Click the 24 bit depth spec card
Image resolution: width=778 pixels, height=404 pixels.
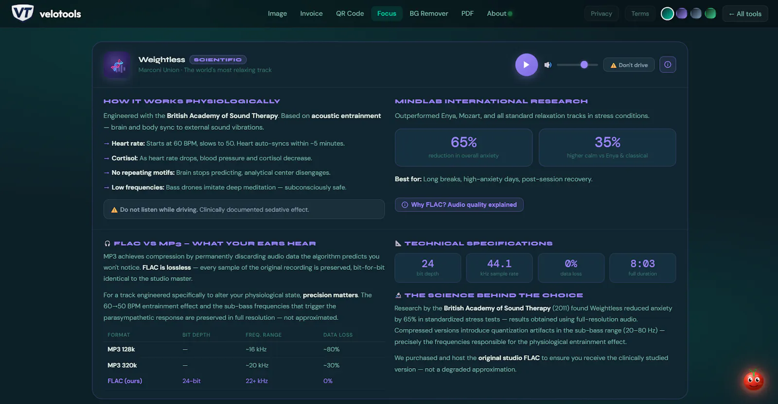click(x=427, y=268)
